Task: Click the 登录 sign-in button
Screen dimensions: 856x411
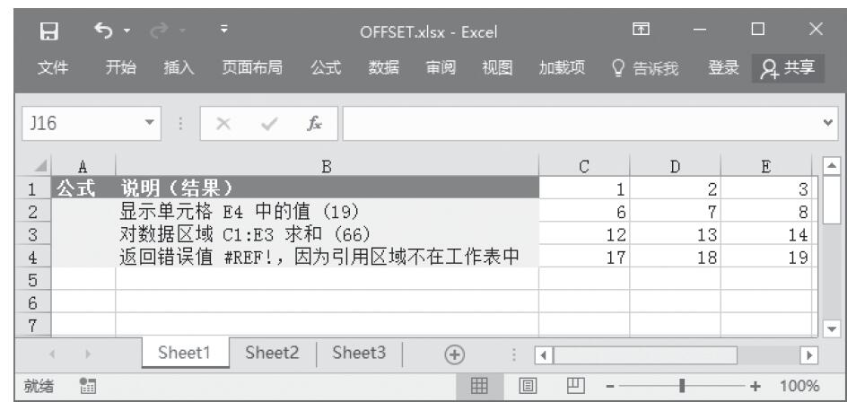Action: 722,67
